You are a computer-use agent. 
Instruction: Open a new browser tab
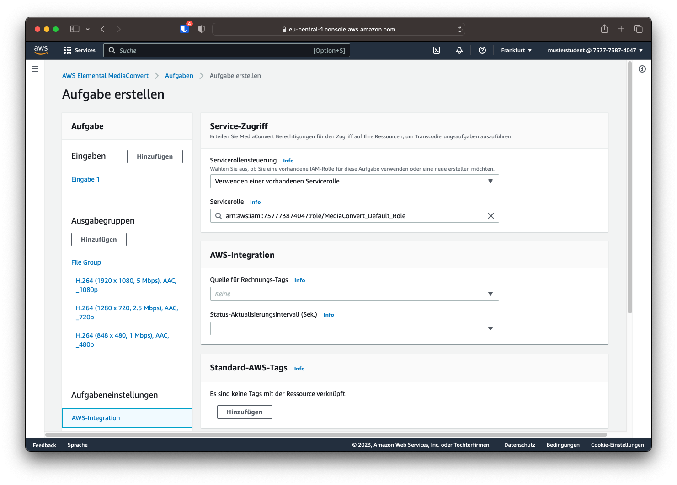[x=621, y=29]
